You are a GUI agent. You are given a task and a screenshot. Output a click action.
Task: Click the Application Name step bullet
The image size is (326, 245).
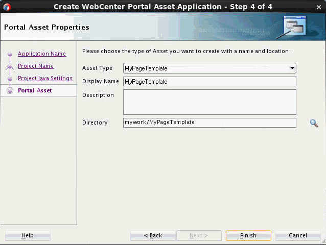10,54
